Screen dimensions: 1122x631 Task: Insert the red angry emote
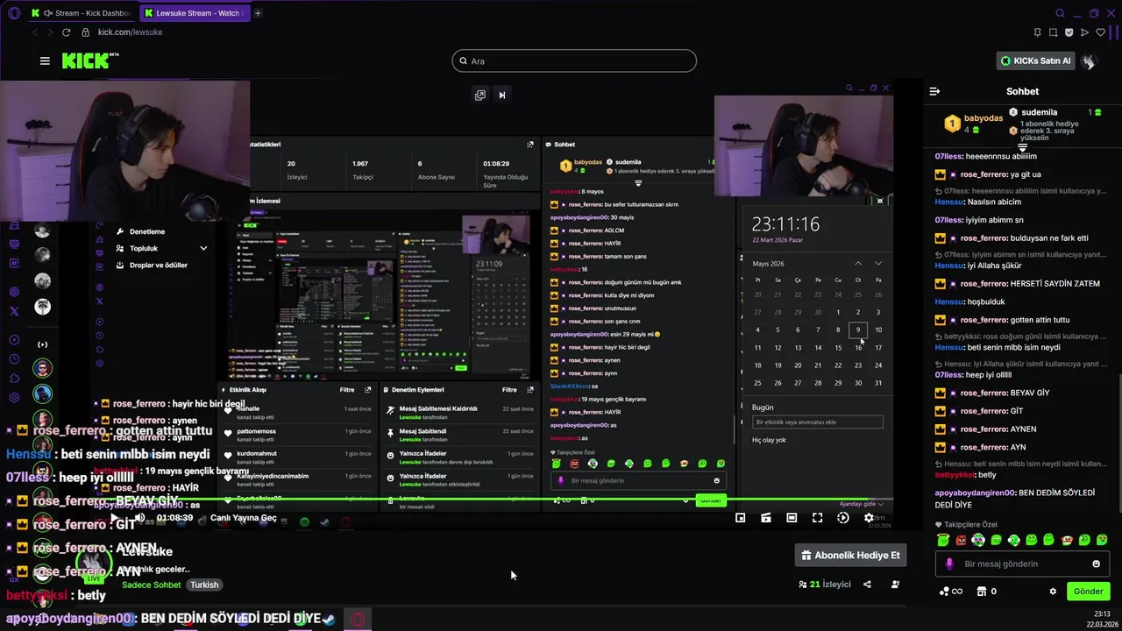tap(961, 540)
